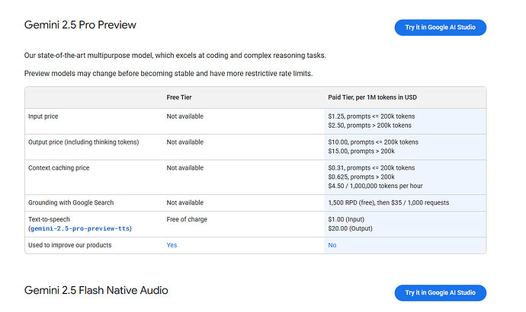Viewport: 526px width, 312px height.
Task: Click the Context caching price row label
Action: tap(59, 168)
